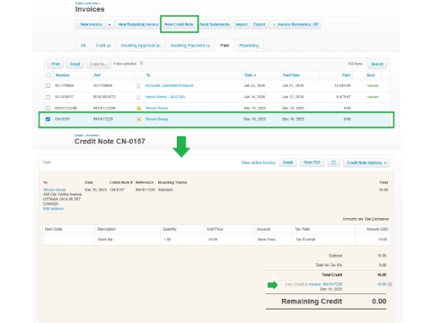Click the Bank Fees account cell

coord(267,240)
